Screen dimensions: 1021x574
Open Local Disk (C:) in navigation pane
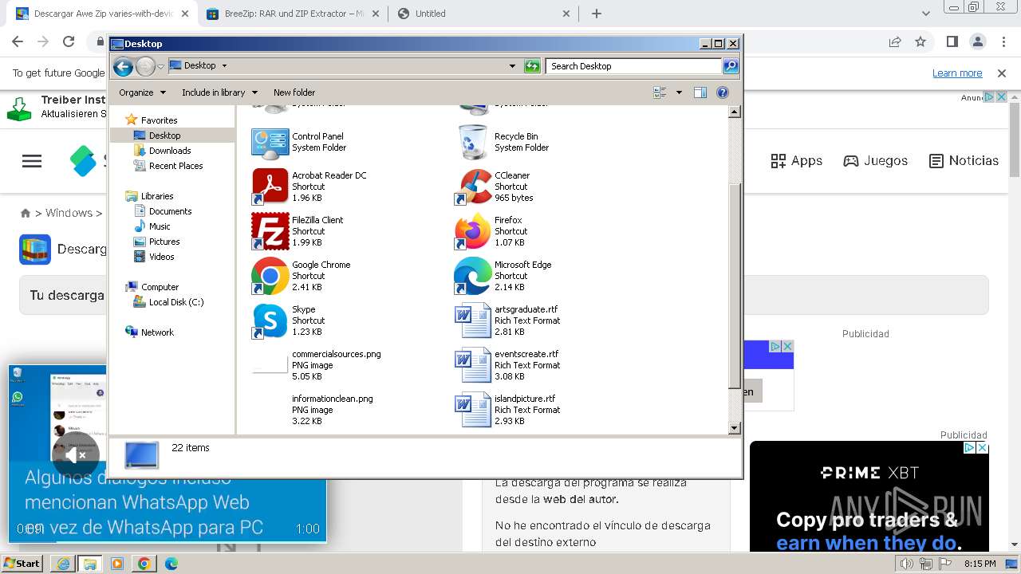[x=176, y=302]
